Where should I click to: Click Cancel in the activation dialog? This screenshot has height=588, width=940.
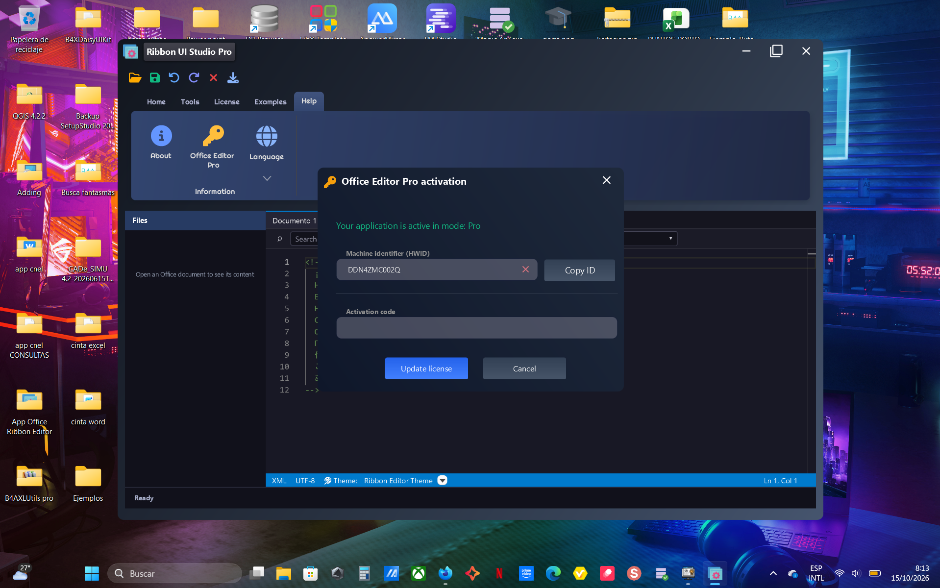coord(524,368)
